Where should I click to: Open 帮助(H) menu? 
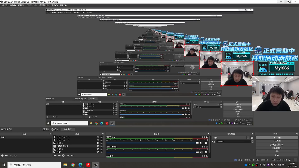pyautogui.click(x=63, y=5)
